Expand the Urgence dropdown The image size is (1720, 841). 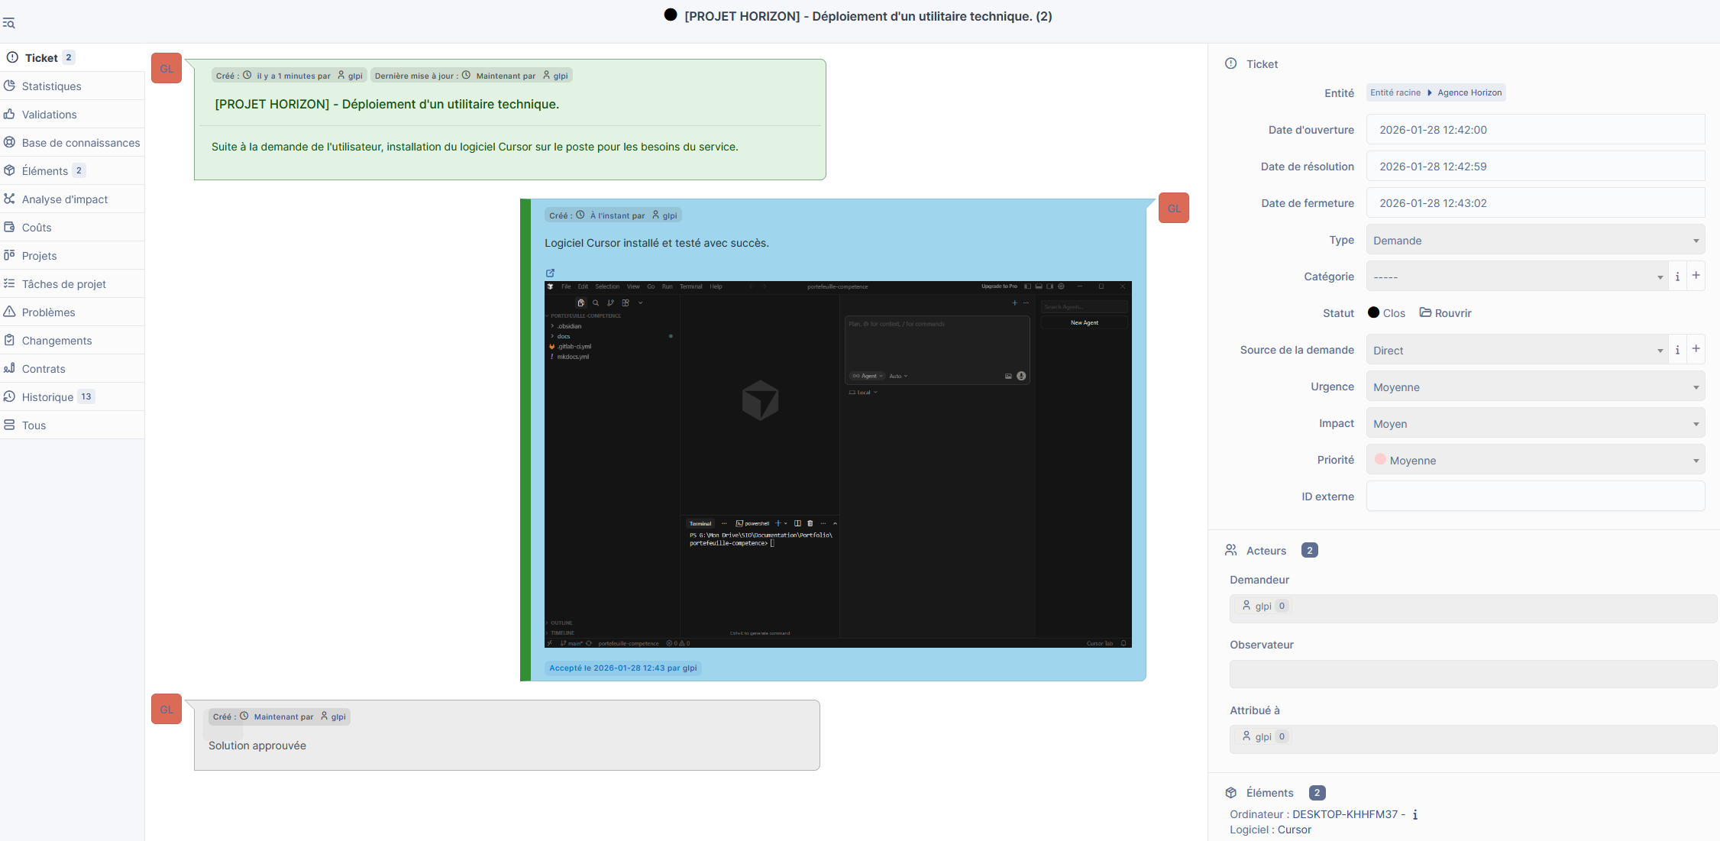click(1535, 387)
